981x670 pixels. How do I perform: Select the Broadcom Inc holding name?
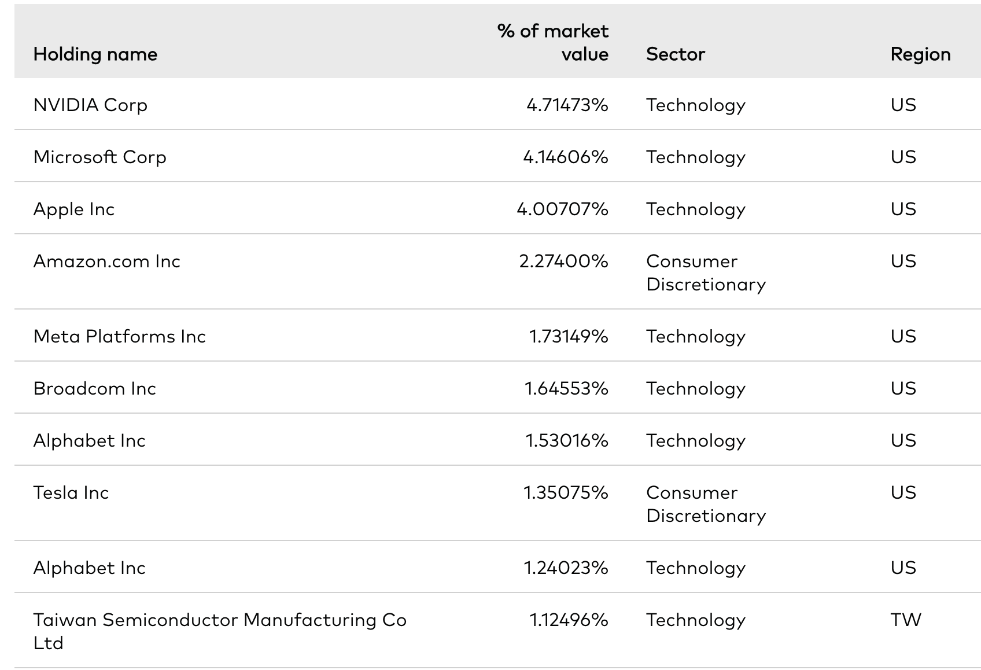(x=95, y=389)
